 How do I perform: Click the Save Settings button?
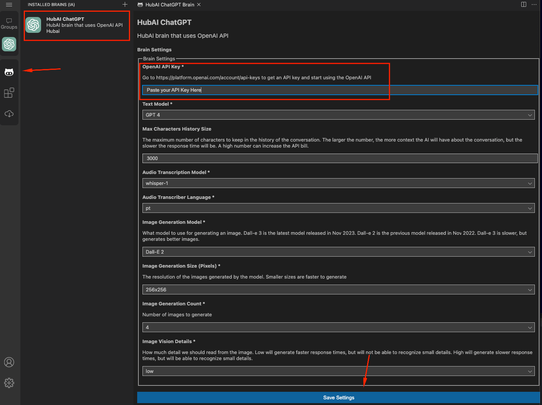(338, 397)
